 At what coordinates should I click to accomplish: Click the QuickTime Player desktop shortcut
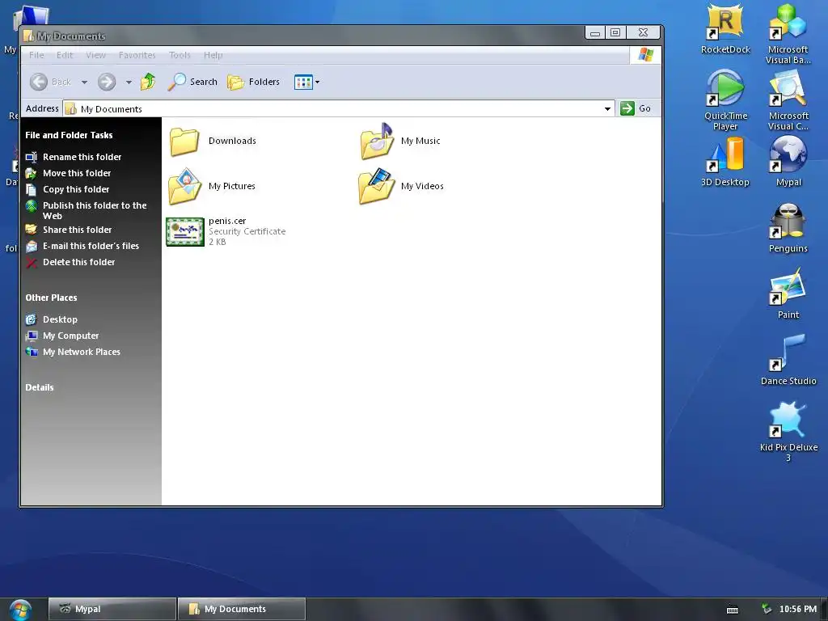click(x=725, y=100)
